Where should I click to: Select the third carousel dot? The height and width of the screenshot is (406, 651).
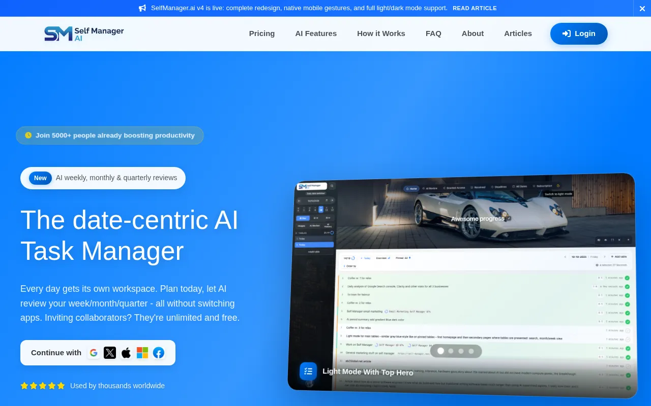click(x=461, y=351)
